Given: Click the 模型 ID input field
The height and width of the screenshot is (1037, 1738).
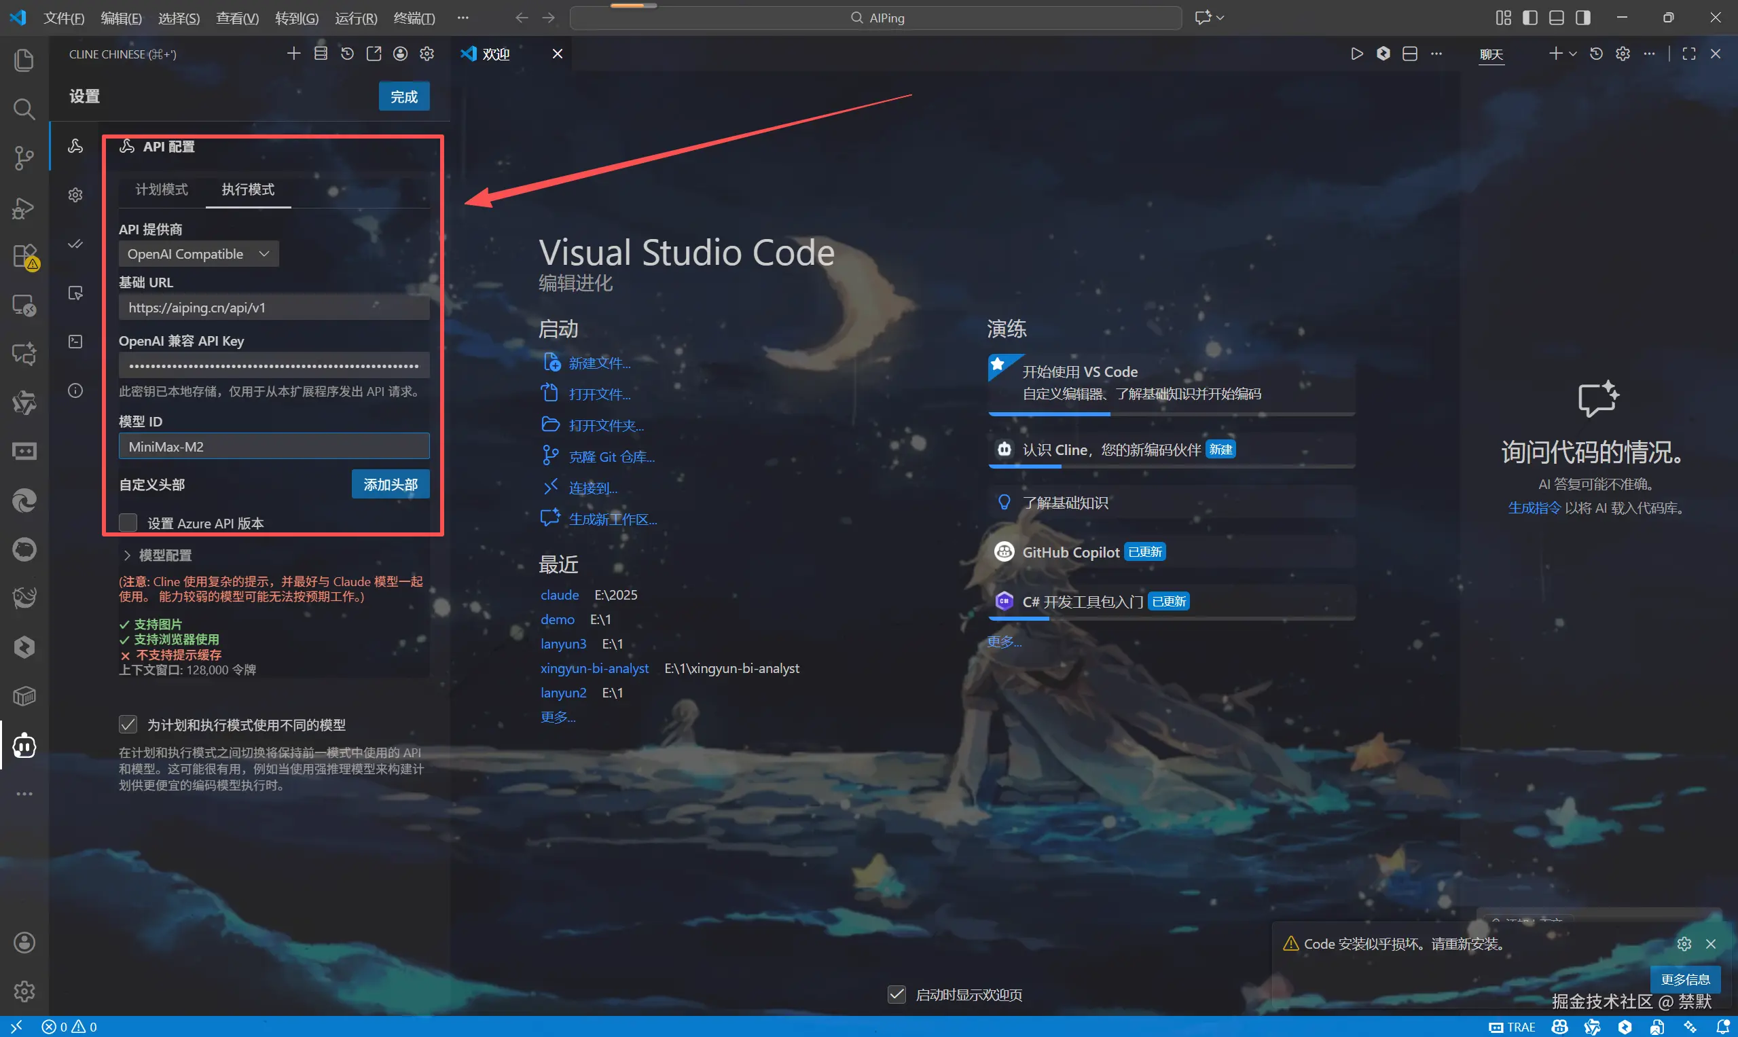Looking at the screenshot, I should (x=274, y=447).
